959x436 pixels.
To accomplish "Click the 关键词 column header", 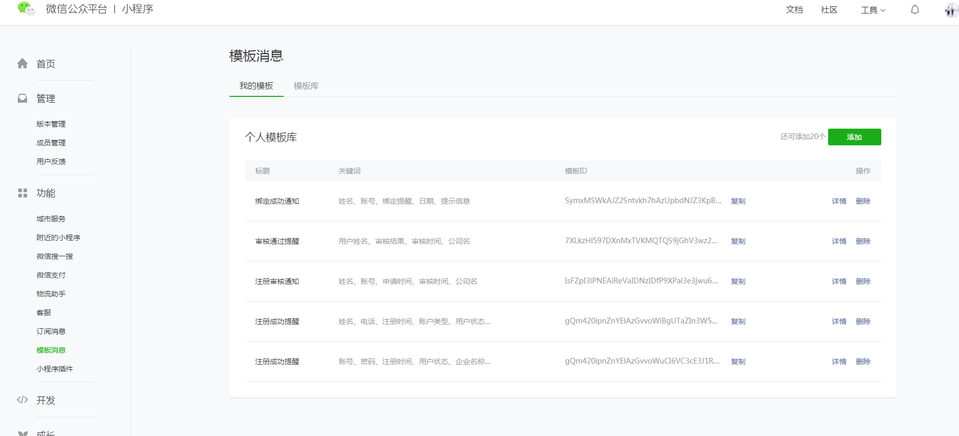I will [349, 171].
